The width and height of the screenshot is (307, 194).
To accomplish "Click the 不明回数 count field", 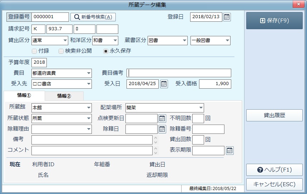I will [198, 119].
